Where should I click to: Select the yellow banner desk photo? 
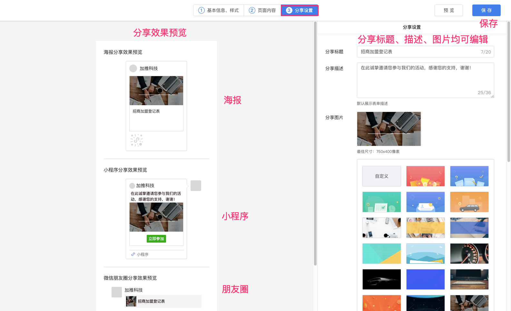click(426, 228)
